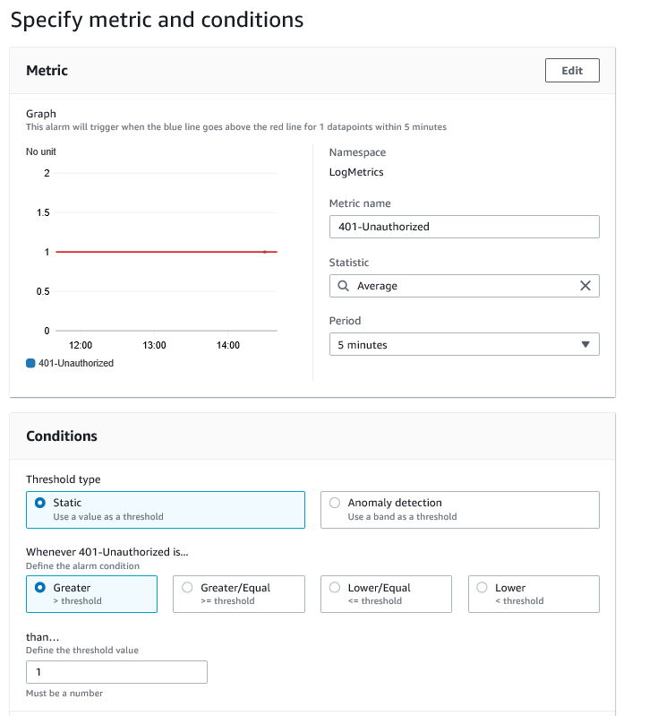Click the data point on graph's right end
This screenshot has width=649, height=716.
tap(265, 252)
